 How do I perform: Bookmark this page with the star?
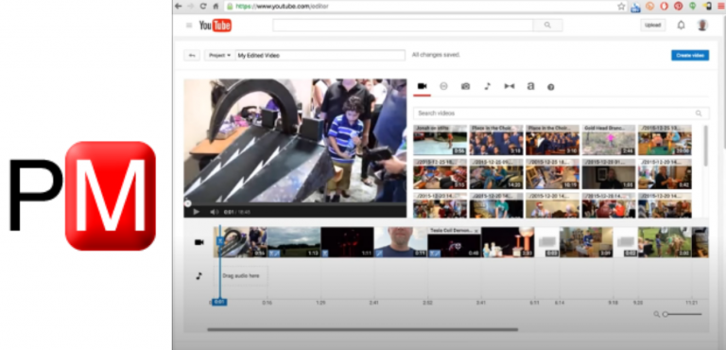(x=621, y=6)
